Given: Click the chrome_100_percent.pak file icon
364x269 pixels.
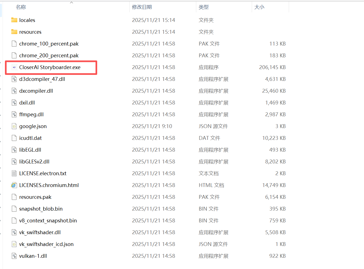Looking at the screenshot, I should pyautogui.click(x=14, y=44).
